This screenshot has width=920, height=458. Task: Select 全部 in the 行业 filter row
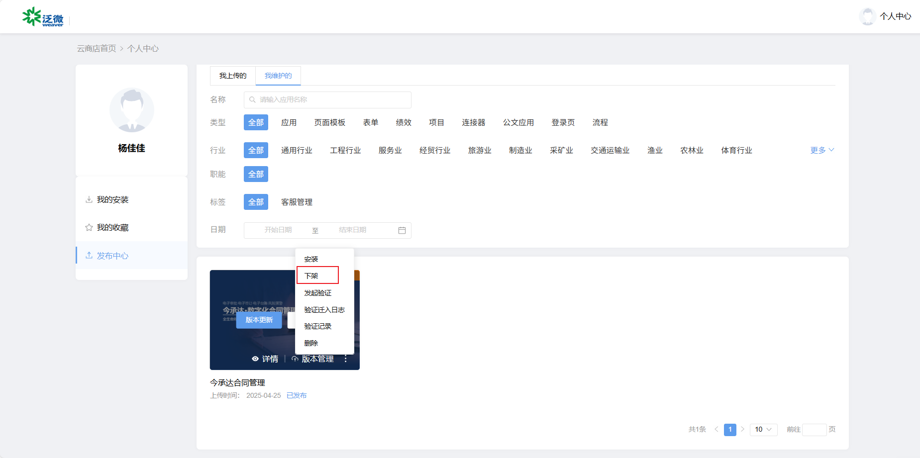click(256, 150)
